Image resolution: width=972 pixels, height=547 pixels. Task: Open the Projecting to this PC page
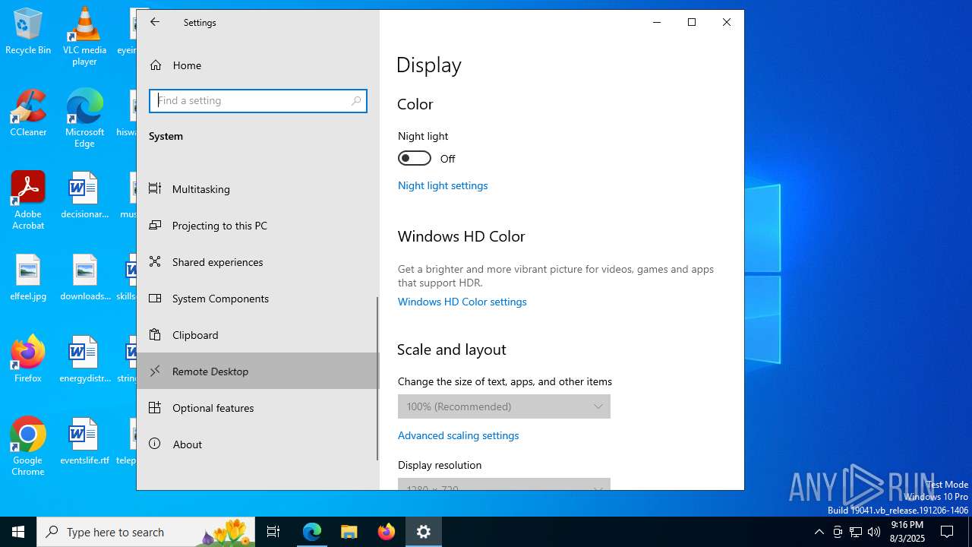(257, 225)
